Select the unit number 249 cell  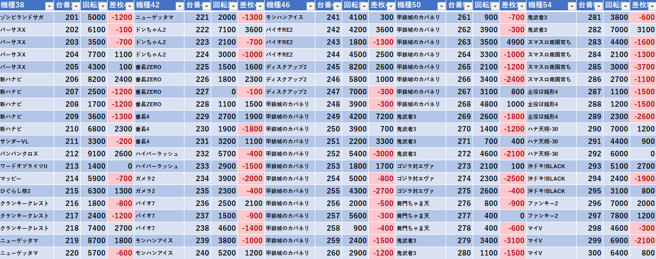[329, 117]
